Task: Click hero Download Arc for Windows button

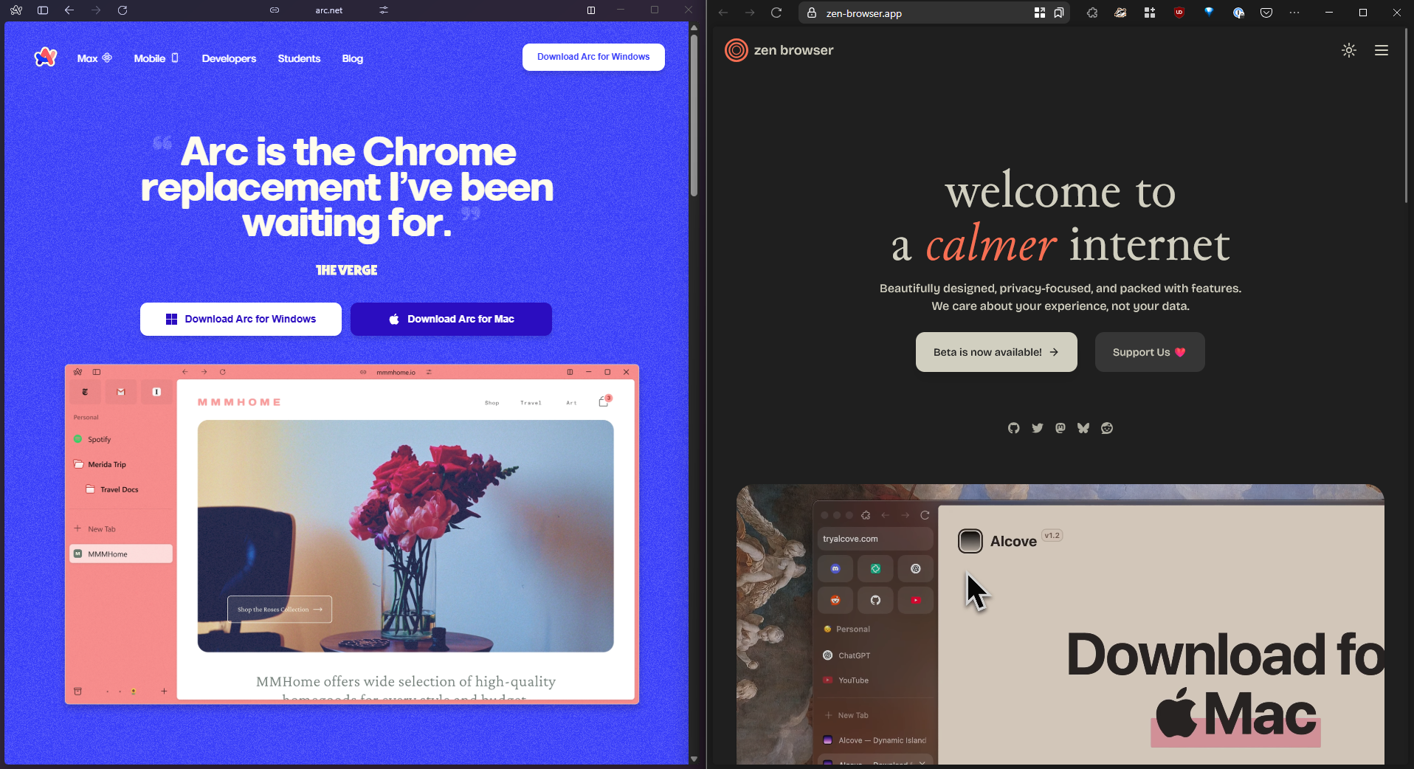Action: 241,319
